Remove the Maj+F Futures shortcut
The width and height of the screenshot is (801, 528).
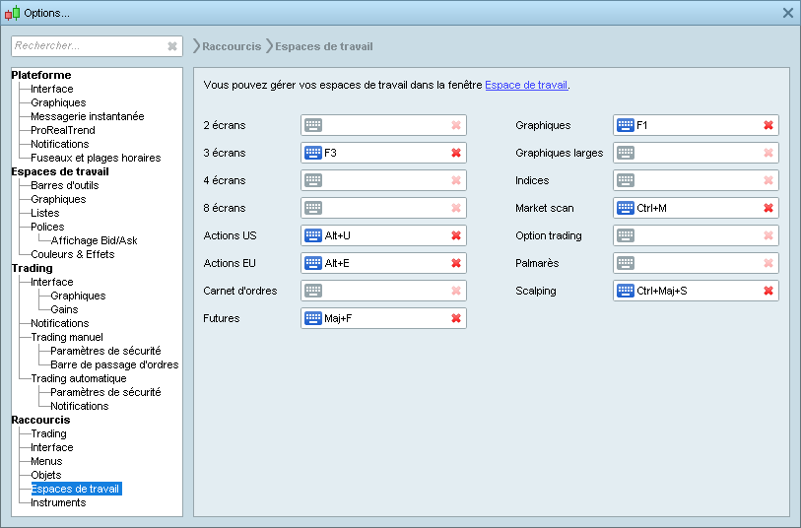pyautogui.click(x=456, y=318)
